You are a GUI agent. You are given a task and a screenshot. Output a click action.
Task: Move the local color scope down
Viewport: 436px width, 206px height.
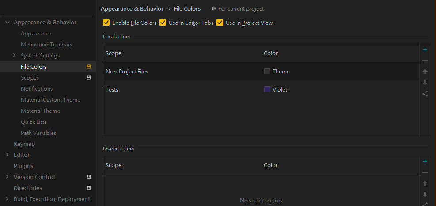425,83
